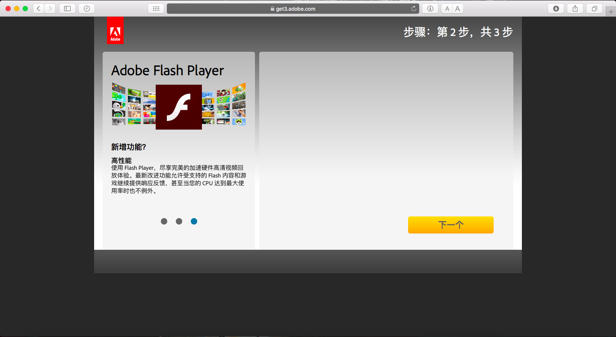Screen dimensions: 616x337
Task: Click the 高性能 subheading
Action: [121, 160]
